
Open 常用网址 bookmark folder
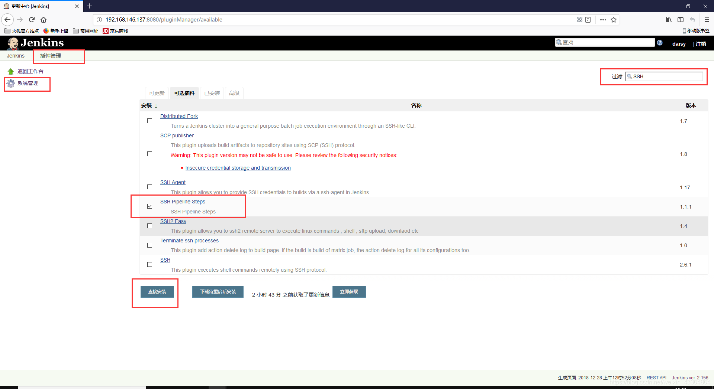86,31
